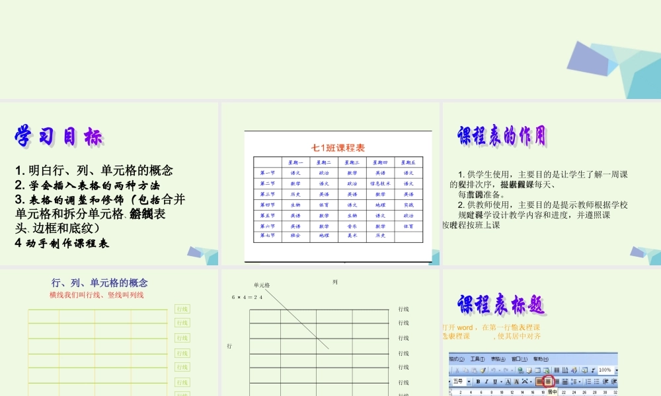The image size is (661, 396).
Task: Click the 星期三 column header
Action: (352, 162)
